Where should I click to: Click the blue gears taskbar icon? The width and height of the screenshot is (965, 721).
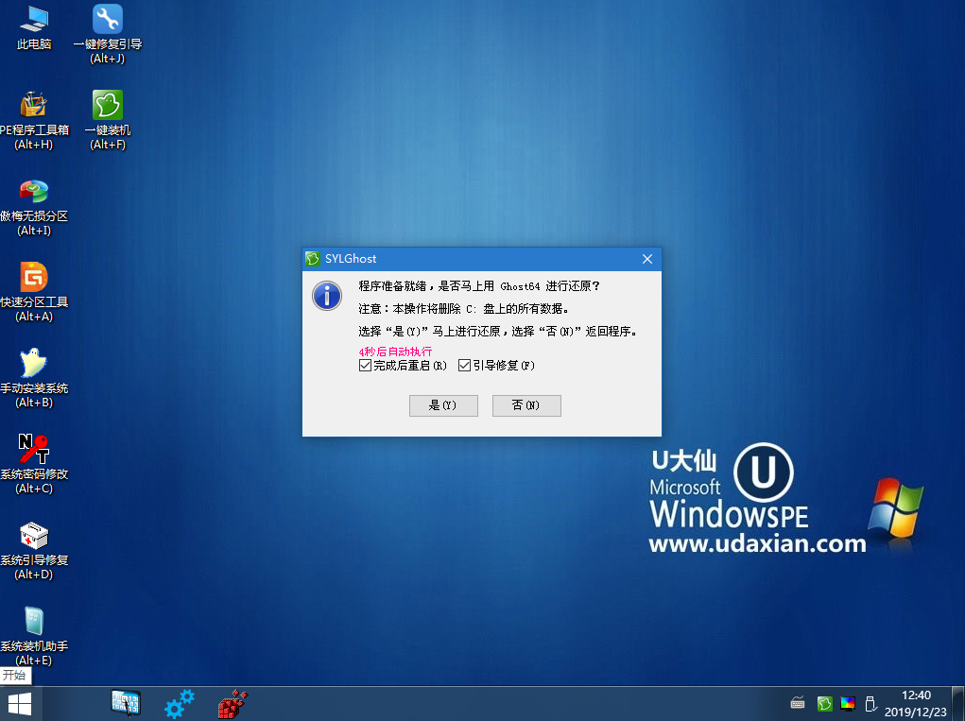[x=179, y=703]
